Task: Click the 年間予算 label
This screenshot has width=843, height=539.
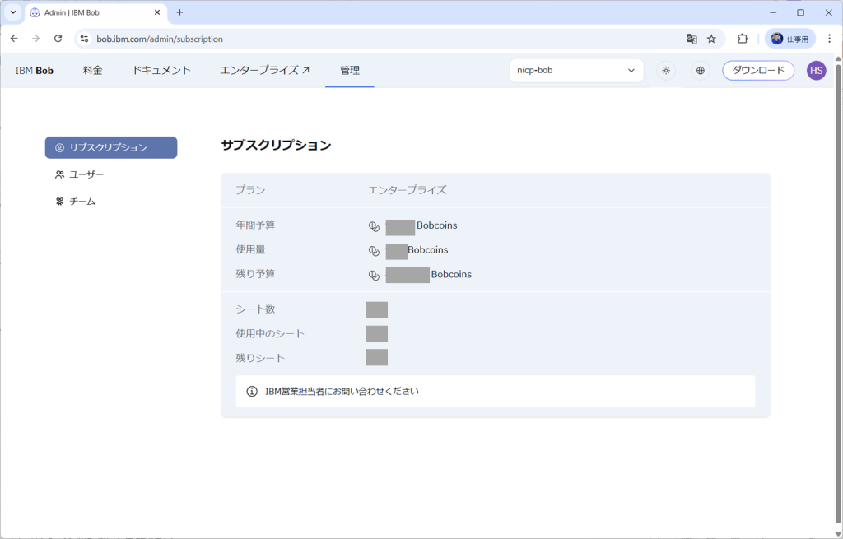Action: [255, 225]
